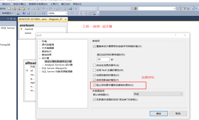Select the Diagram_0 document tab
This screenshot has width=199, height=120.
(41, 19)
